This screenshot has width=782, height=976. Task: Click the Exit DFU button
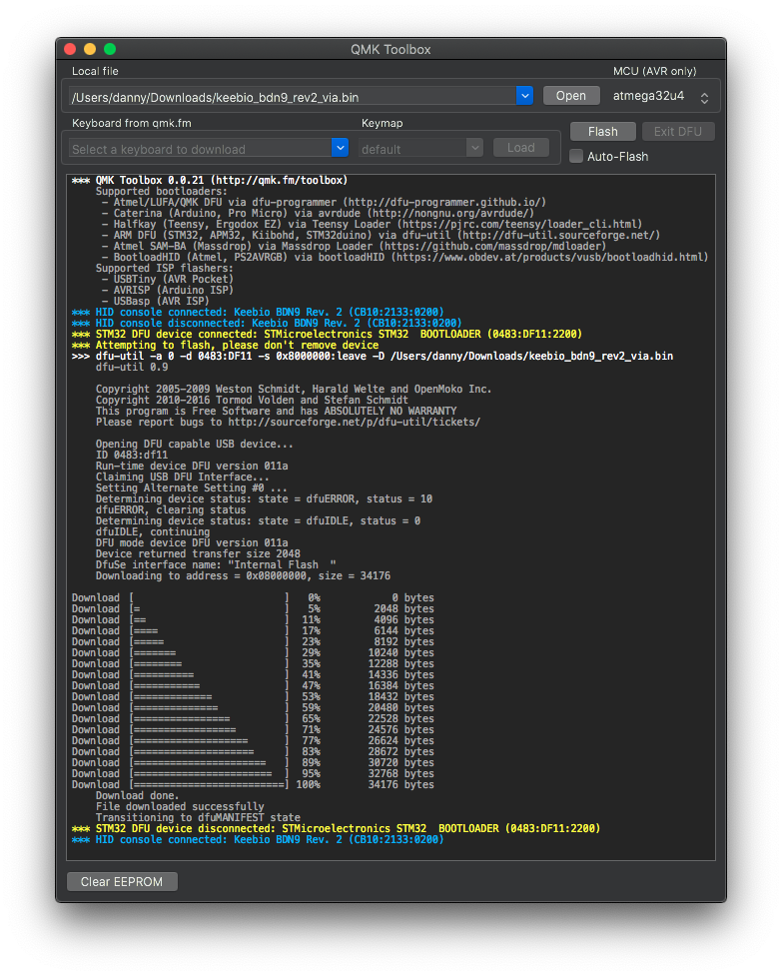tap(677, 131)
